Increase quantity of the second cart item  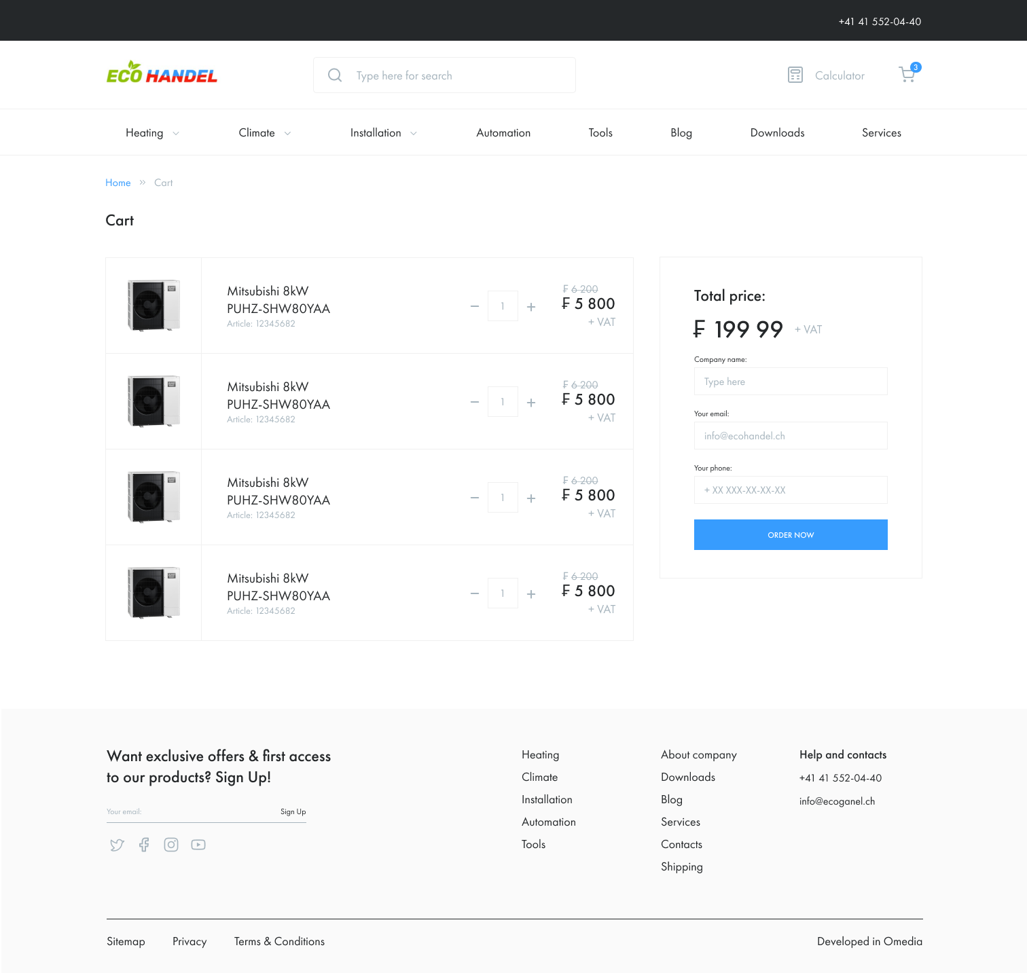click(x=531, y=403)
